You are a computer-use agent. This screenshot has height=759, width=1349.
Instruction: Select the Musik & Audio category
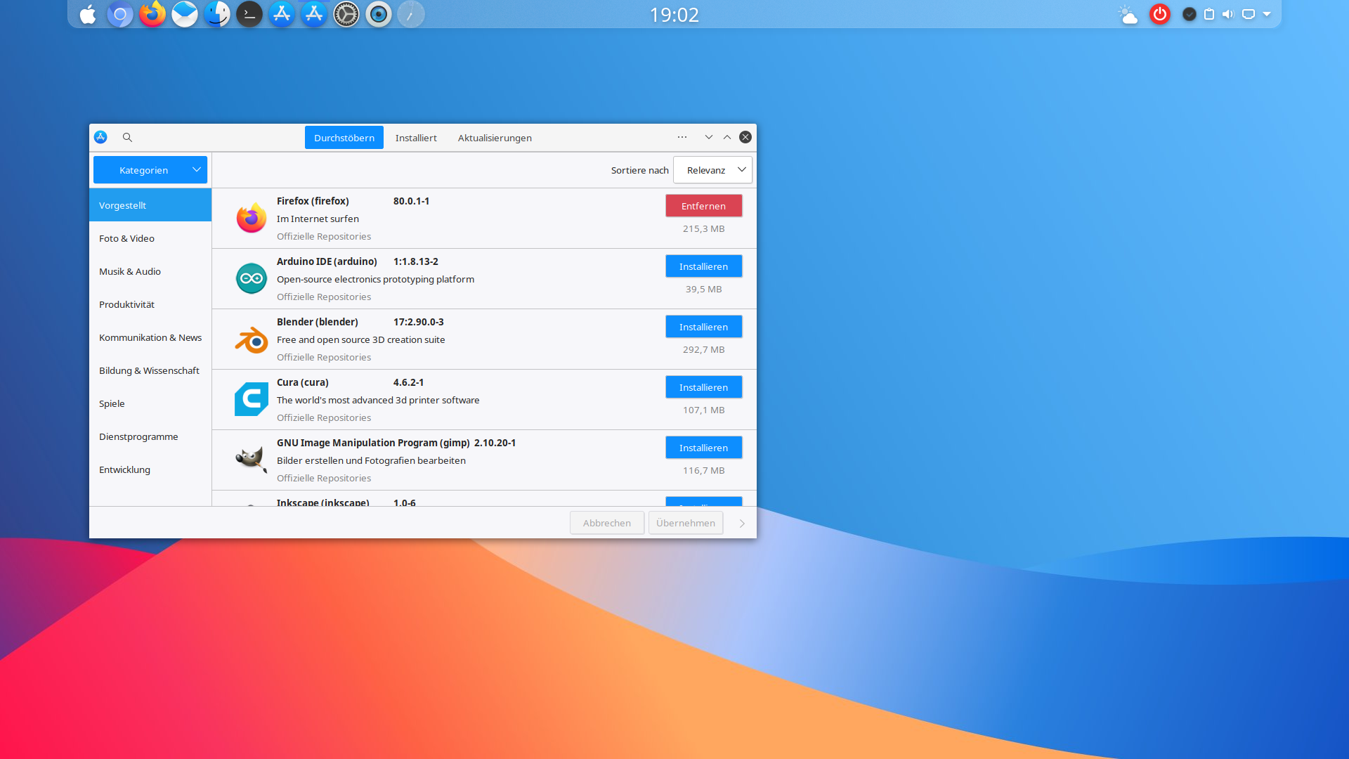[150, 271]
